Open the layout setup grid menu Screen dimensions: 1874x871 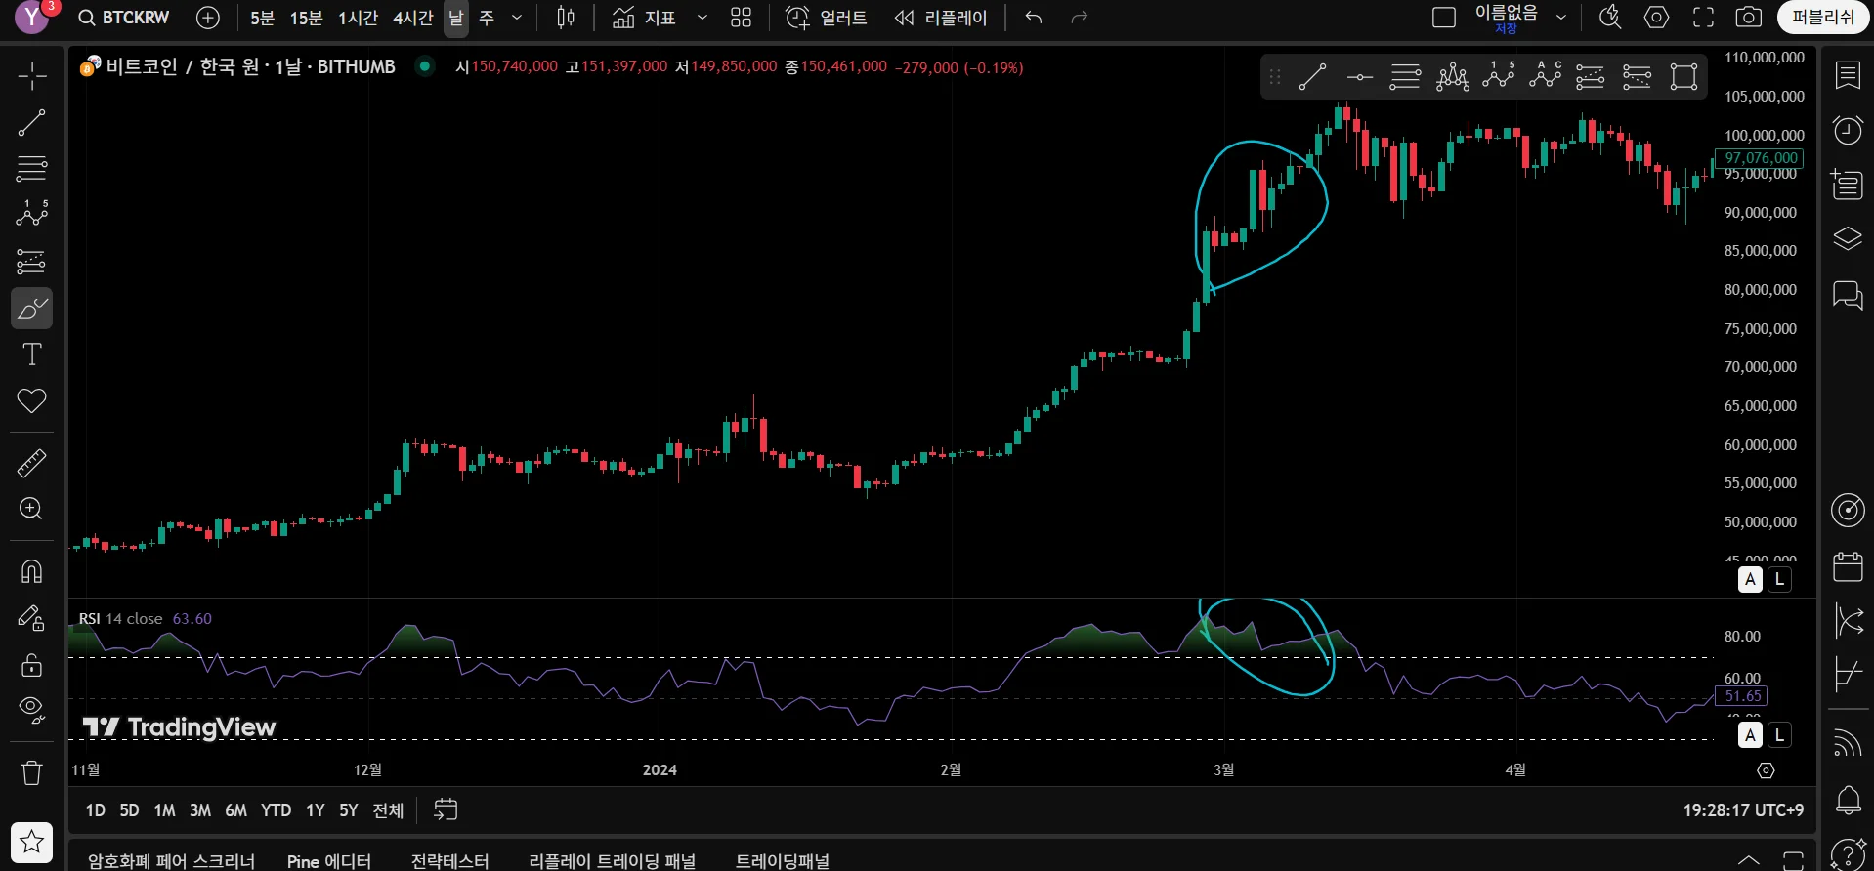(742, 18)
